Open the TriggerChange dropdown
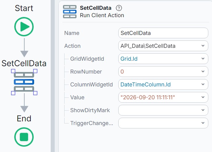 [x=163, y=123]
